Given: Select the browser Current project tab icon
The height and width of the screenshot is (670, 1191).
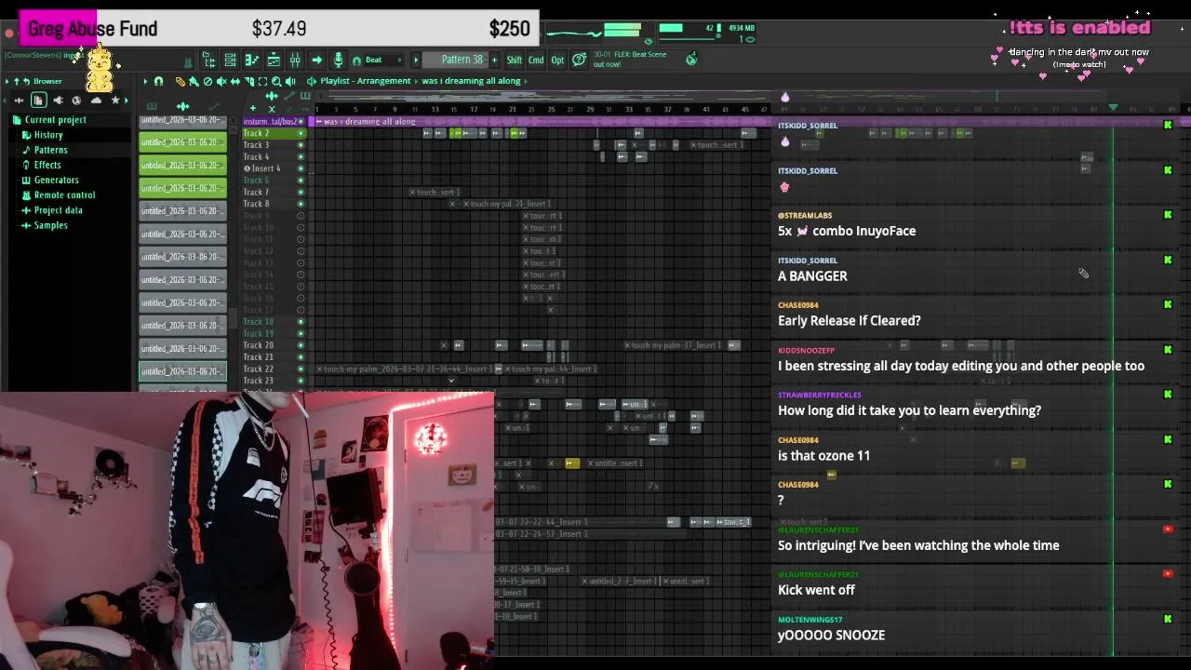Looking at the screenshot, I should tap(38, 100).
